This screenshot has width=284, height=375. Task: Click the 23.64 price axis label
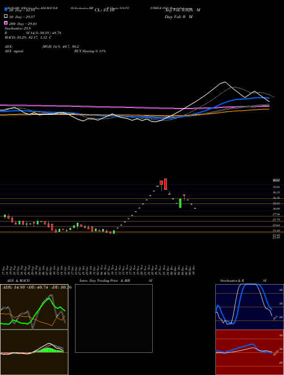[x=277, y=226]
